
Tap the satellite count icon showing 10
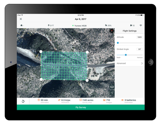pos(131,25)
